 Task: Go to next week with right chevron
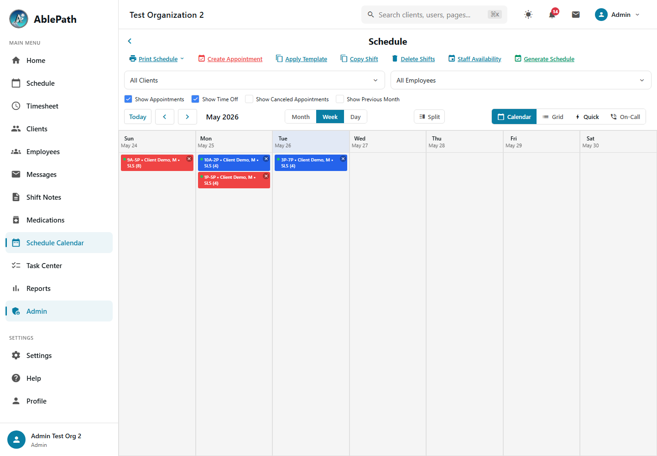coord(188,117)
